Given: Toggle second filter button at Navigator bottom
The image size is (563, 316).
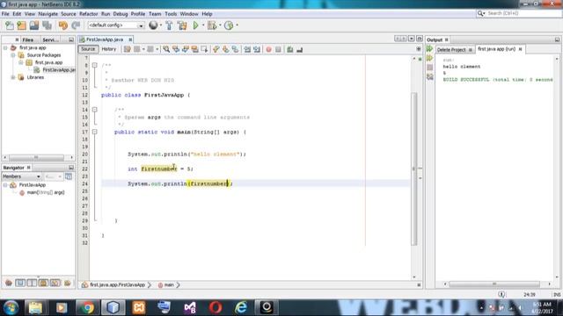Looking at the screenshot, I should click(x=32, y=283).
